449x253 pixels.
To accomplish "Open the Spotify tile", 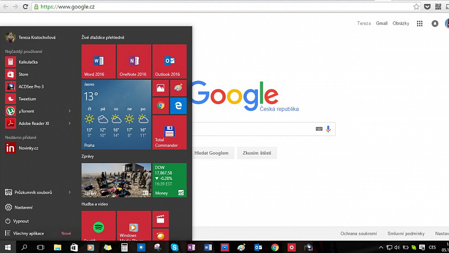I will pos(98,226).
